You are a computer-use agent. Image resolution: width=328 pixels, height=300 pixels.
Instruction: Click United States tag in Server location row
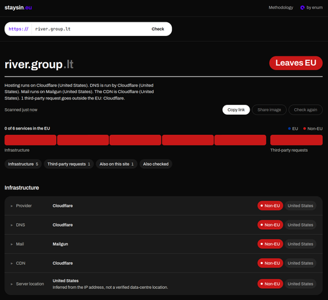[301, 284]
